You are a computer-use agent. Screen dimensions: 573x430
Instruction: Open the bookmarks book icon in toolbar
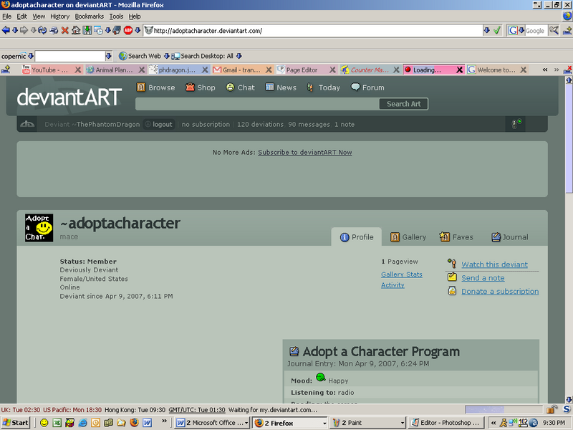117,30
